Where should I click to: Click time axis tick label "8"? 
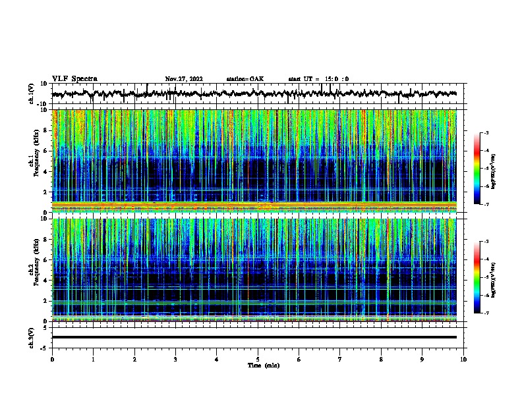click(x=381, y=360)
